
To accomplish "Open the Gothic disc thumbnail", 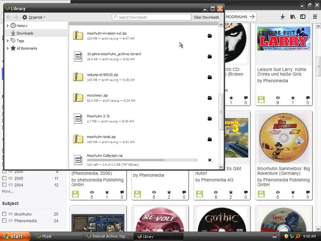I will (222, 219).
